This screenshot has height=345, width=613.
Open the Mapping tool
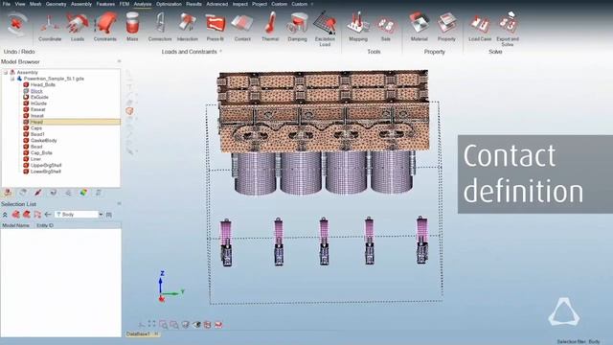point(358,27)
